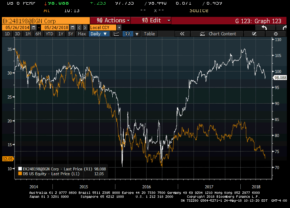
Task: Select the 3D range
Action: pos(17,34)
